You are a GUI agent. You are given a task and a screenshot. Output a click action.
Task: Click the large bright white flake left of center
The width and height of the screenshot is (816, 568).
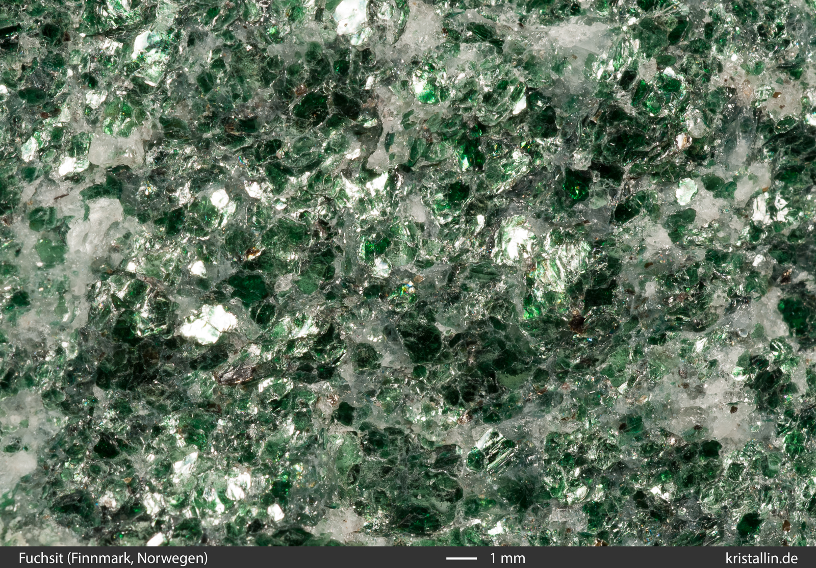pos(208,323)
